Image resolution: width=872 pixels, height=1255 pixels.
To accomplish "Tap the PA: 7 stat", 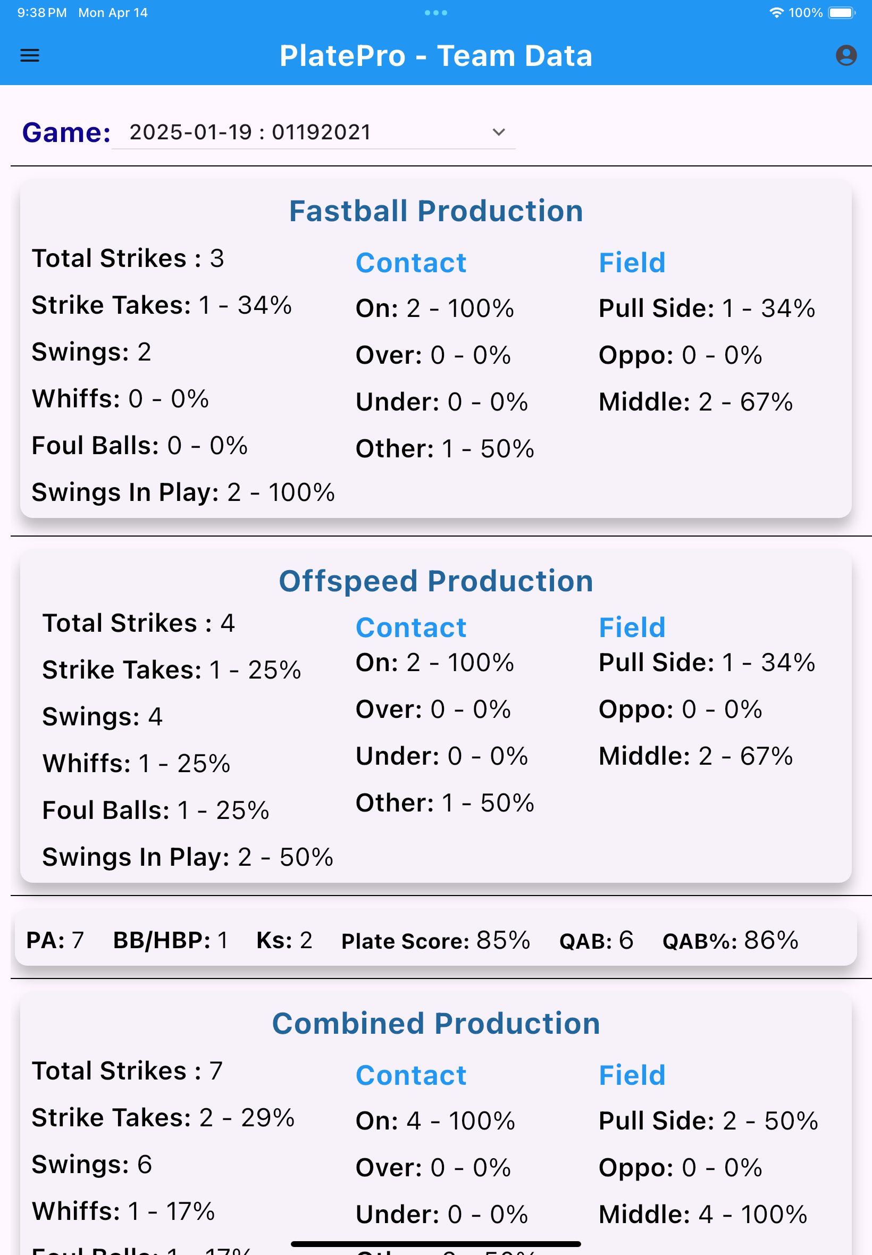I will tap(55, 940).
